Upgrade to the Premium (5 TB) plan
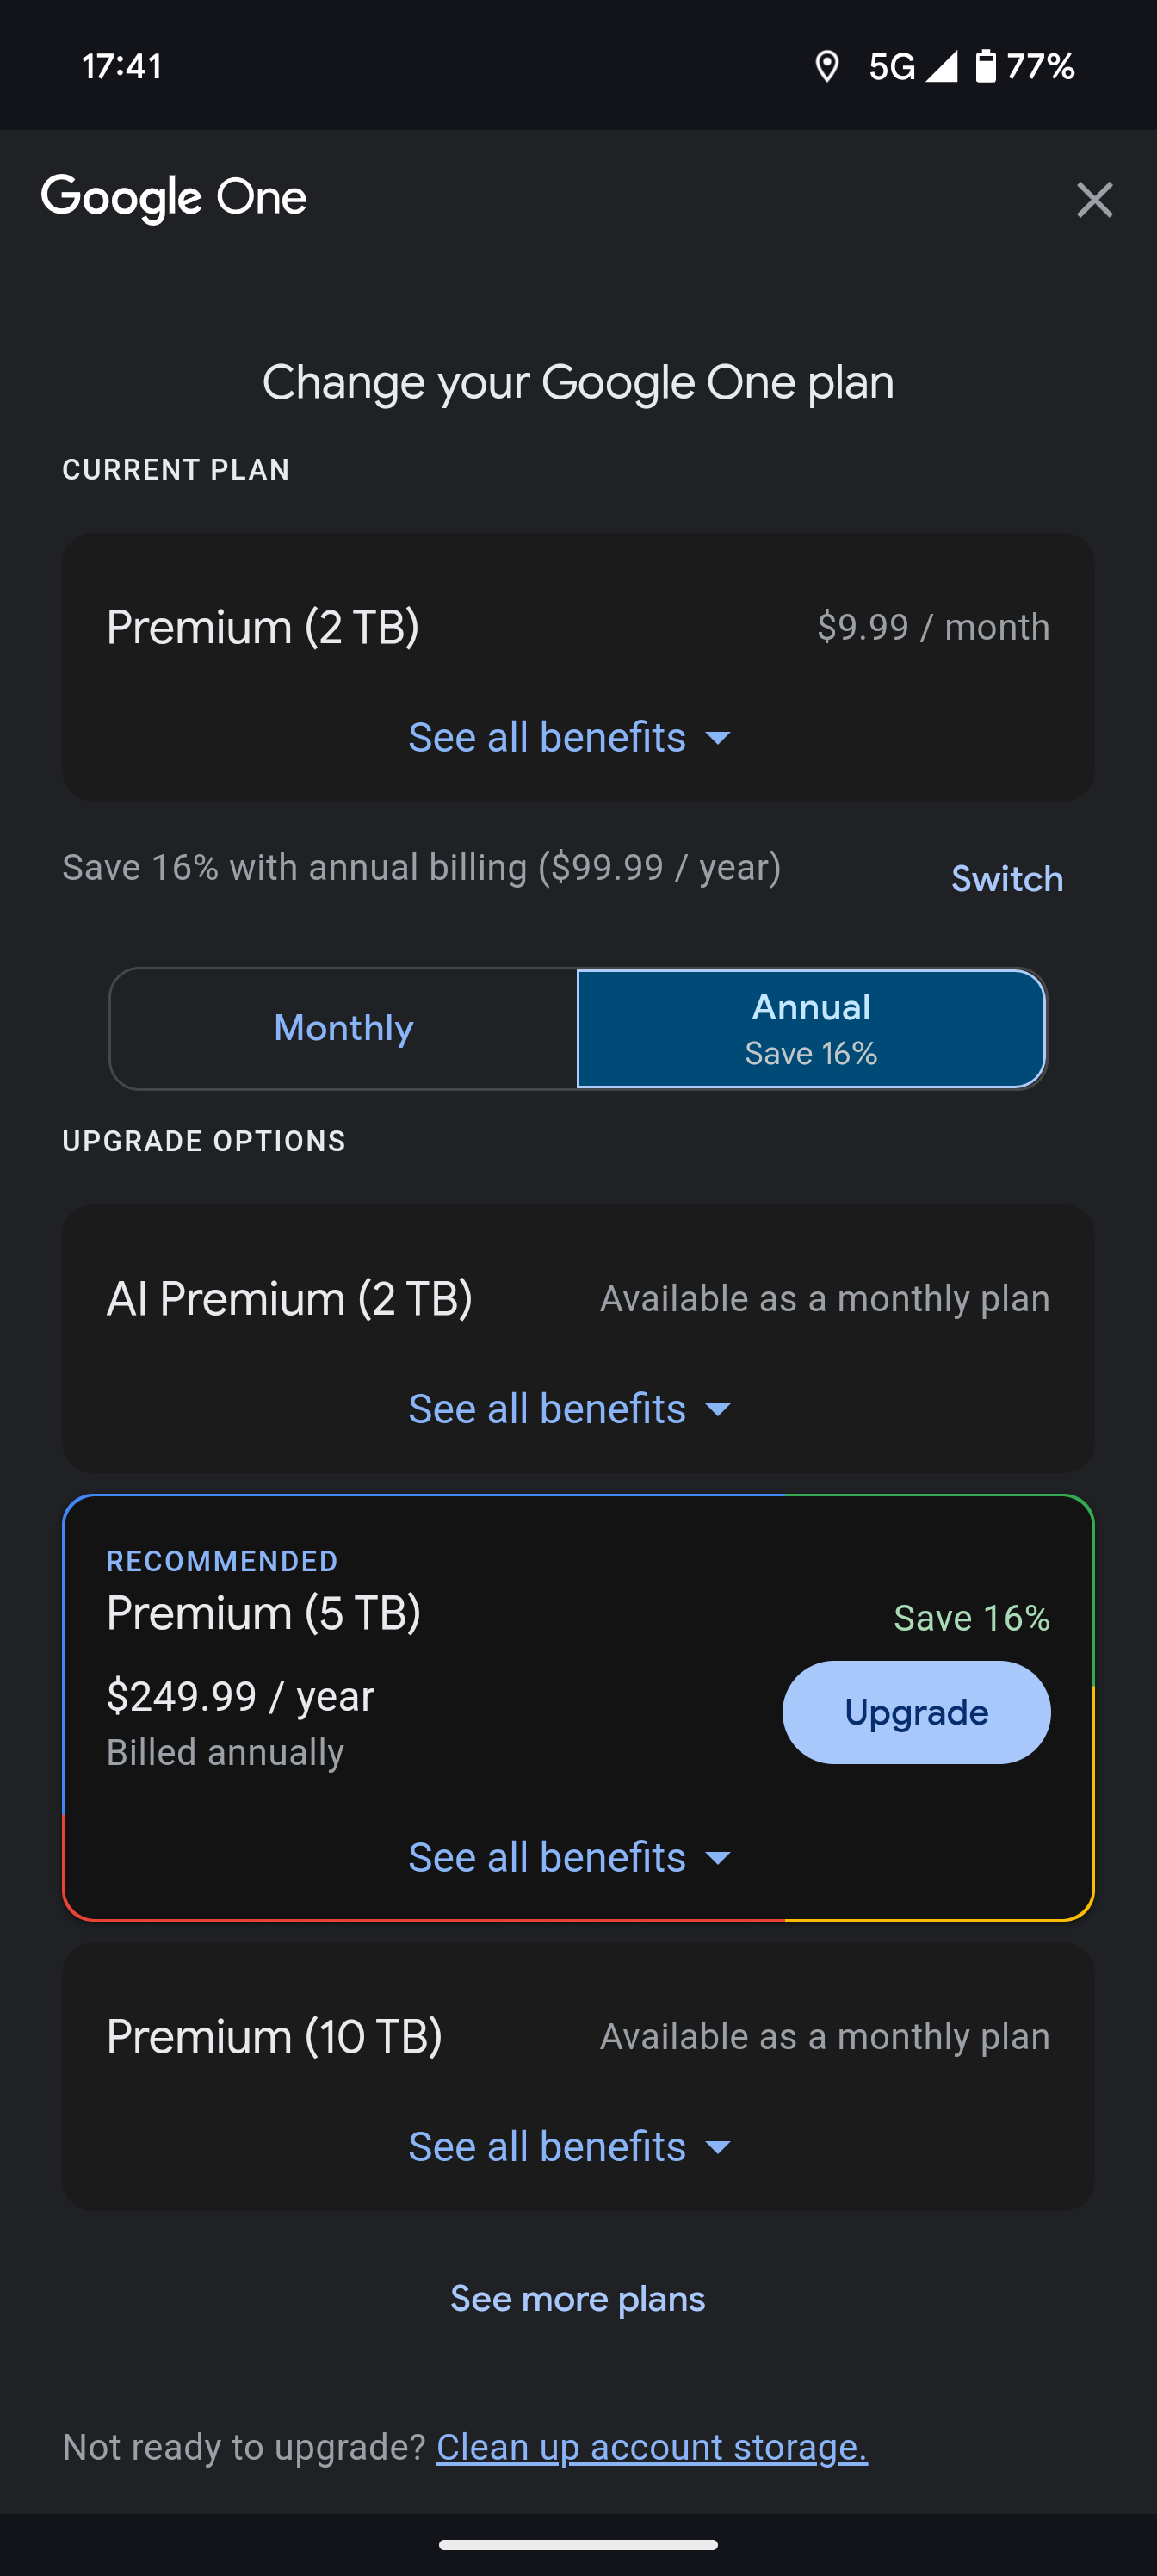 tap(916, 1712)
